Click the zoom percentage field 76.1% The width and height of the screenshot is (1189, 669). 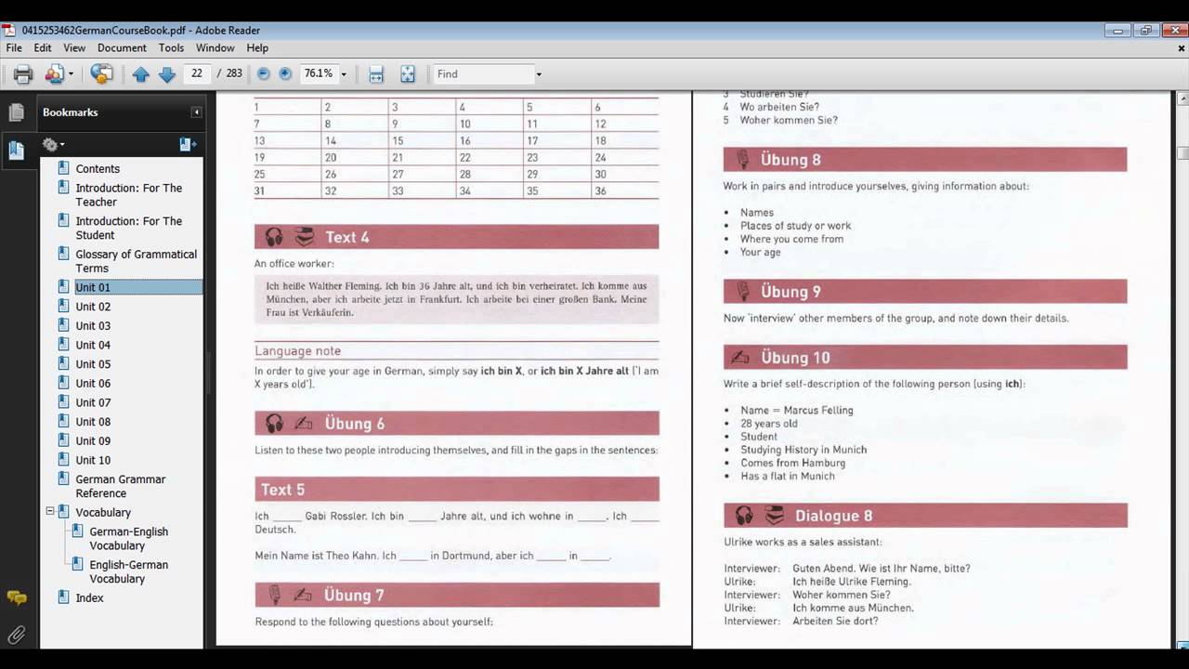click(x=319, y=73)
